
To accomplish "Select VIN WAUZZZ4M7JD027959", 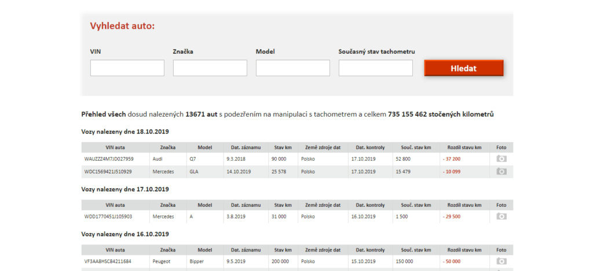I will [x=109, y=159].
